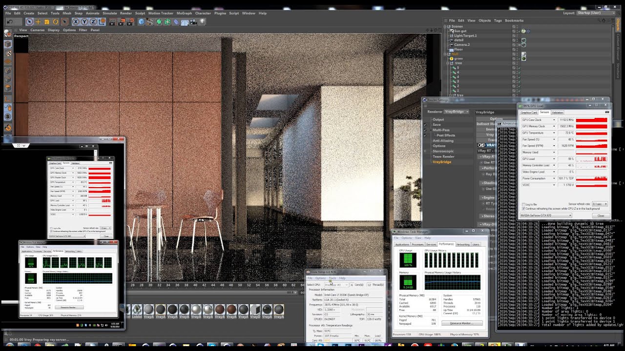625x351 pixels.
Task: Add a Light object
Action: 202,21
